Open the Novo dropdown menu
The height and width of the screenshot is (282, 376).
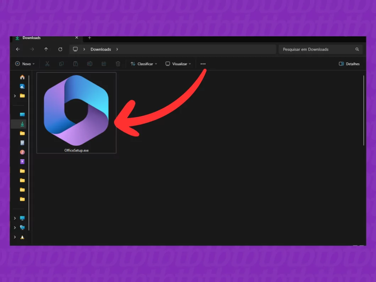click(25, 64)
